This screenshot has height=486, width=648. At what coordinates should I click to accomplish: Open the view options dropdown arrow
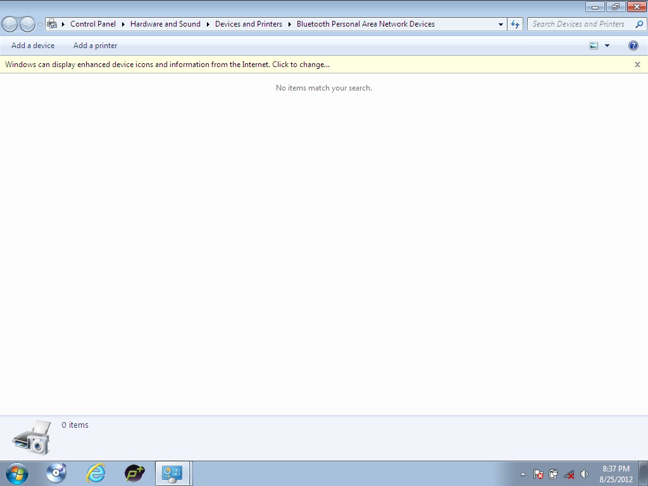[x=607, y=46]
